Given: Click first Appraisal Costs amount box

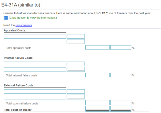Looking at the screenshot, I should (x=76, y=36).
